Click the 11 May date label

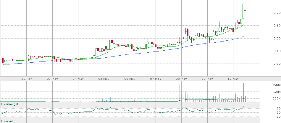coord(207,79)
